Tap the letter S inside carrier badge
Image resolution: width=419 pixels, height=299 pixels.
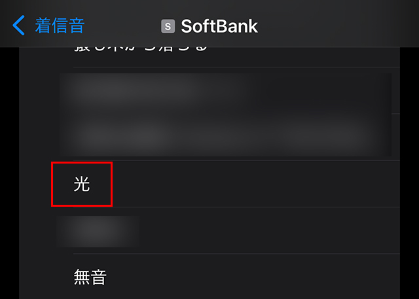coord(168,26)
